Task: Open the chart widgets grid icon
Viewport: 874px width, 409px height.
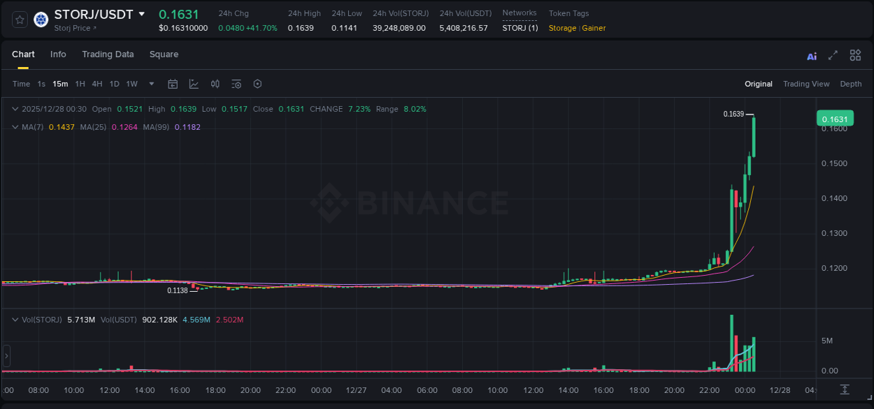Action: point(855,55)
